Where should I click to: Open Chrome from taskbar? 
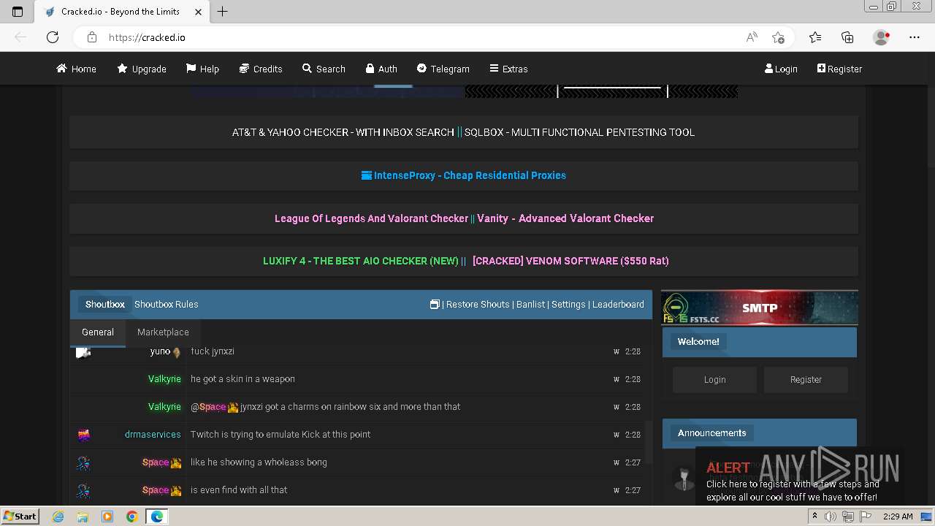pos(132,517)
